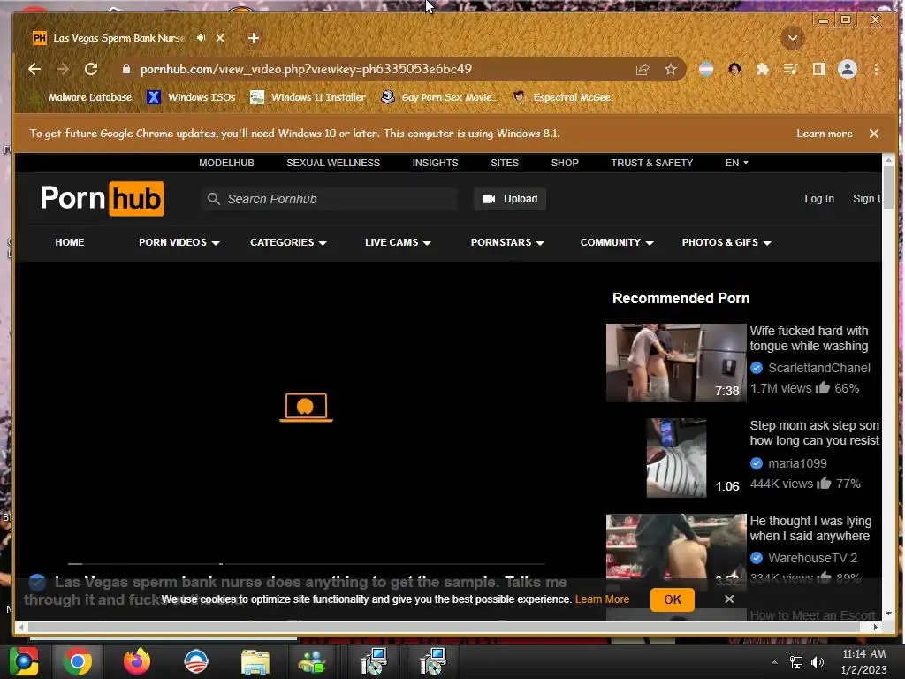Click Learn more in the update infobar

point(825,134)
